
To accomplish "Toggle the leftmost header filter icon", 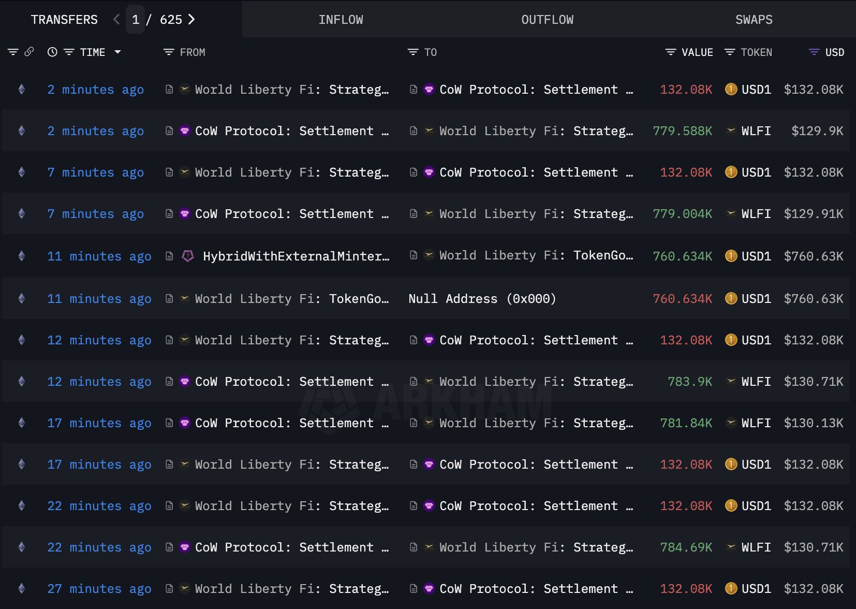I will [13, 52].
